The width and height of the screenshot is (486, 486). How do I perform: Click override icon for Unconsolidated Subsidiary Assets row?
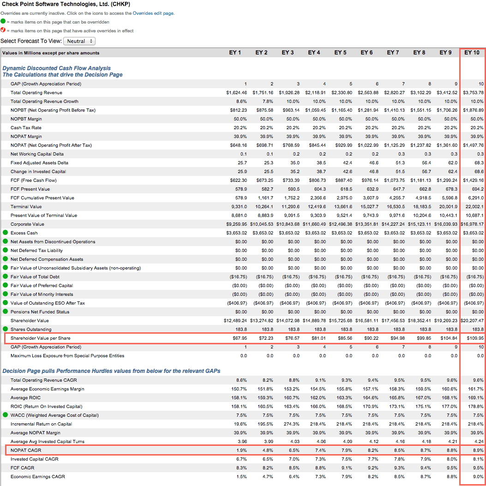(x=5, y=268)
